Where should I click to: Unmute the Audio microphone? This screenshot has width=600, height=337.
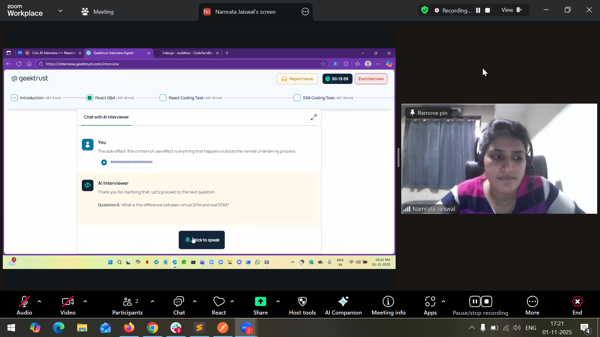24,301
